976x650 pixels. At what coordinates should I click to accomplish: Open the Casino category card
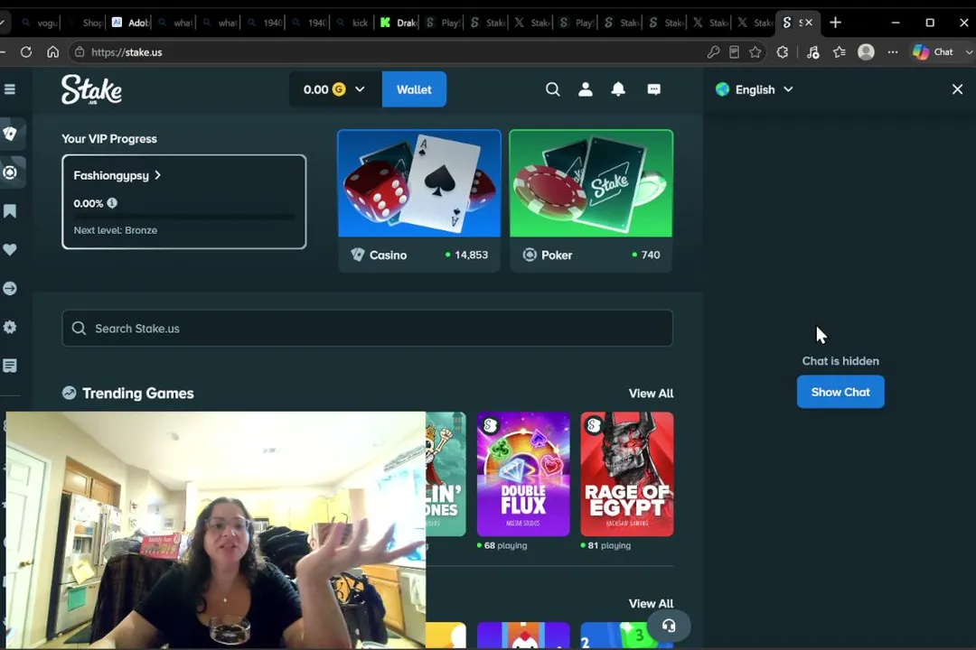click(419, 200)
